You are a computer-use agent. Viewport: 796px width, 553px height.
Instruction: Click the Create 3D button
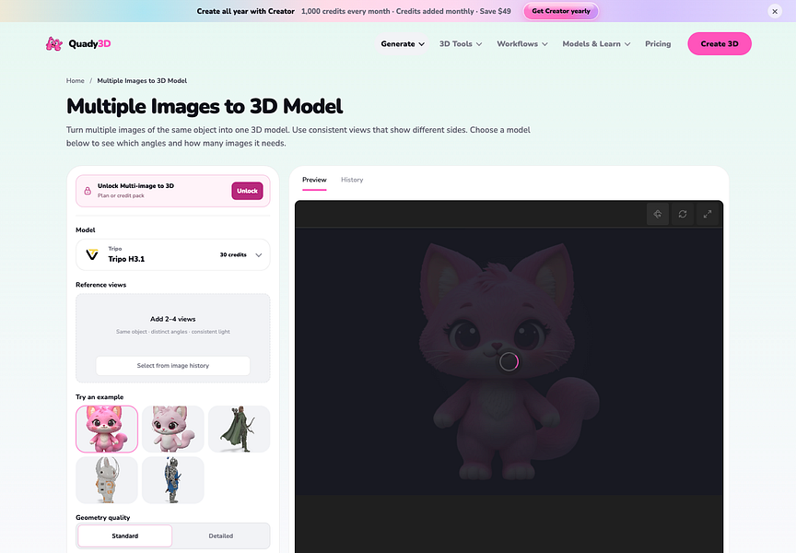click(x=720, y=43)
